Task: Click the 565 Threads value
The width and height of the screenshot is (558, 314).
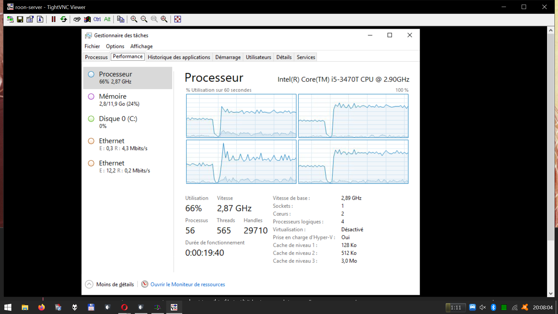Action: coord(224,231)
